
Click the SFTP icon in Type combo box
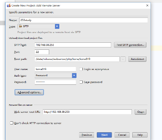(21, 26)
